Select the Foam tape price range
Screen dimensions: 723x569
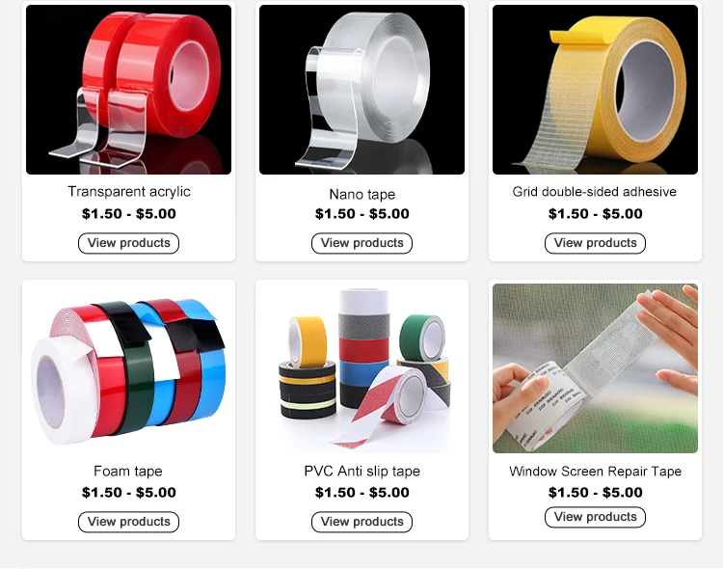pos(128,493)
